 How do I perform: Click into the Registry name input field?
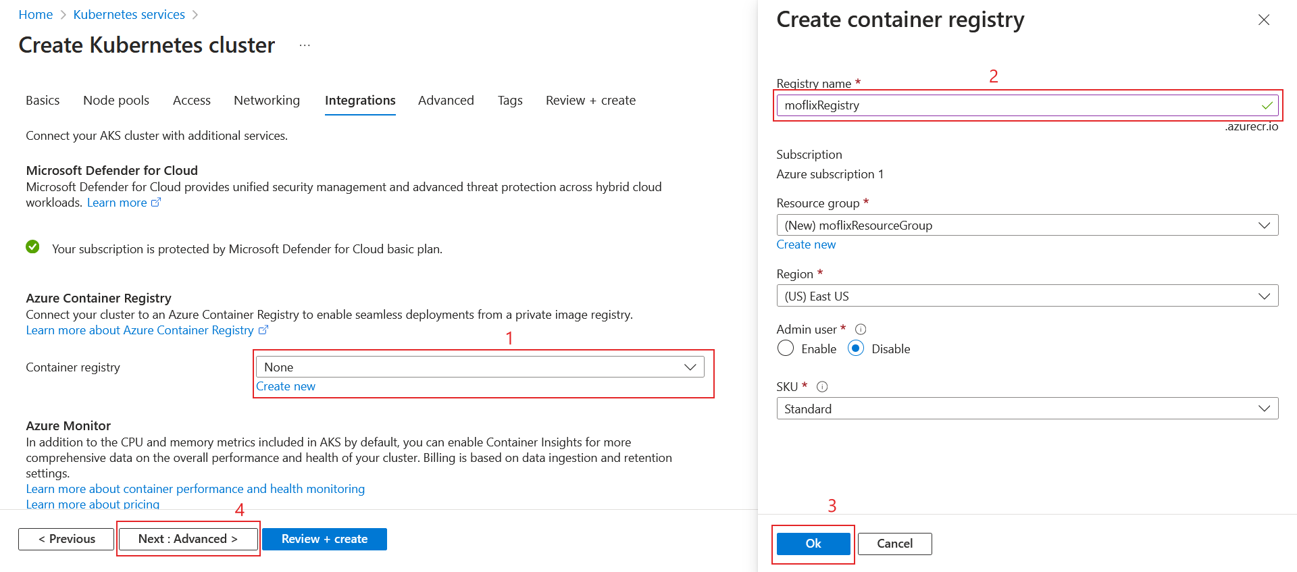click(x=1027, y=105)
